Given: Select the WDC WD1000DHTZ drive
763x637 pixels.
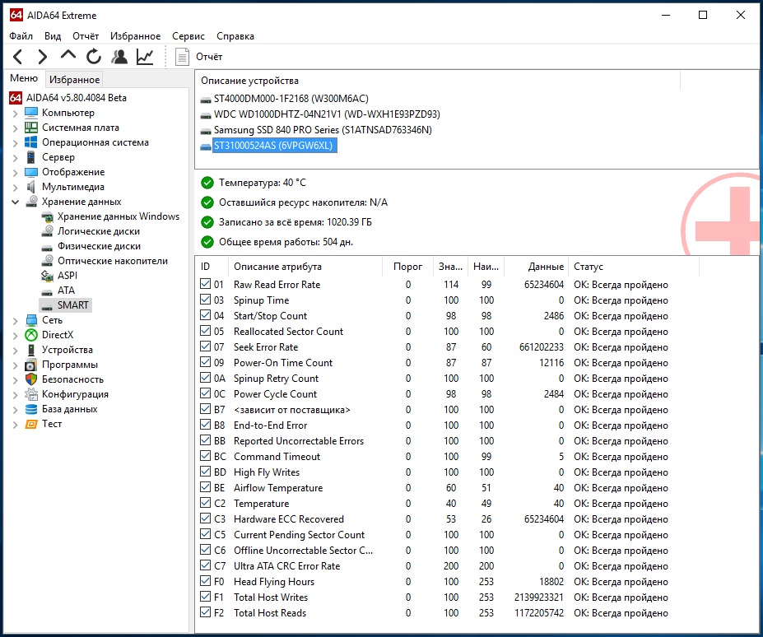Looking at the screenshot, I should [327, 114].
